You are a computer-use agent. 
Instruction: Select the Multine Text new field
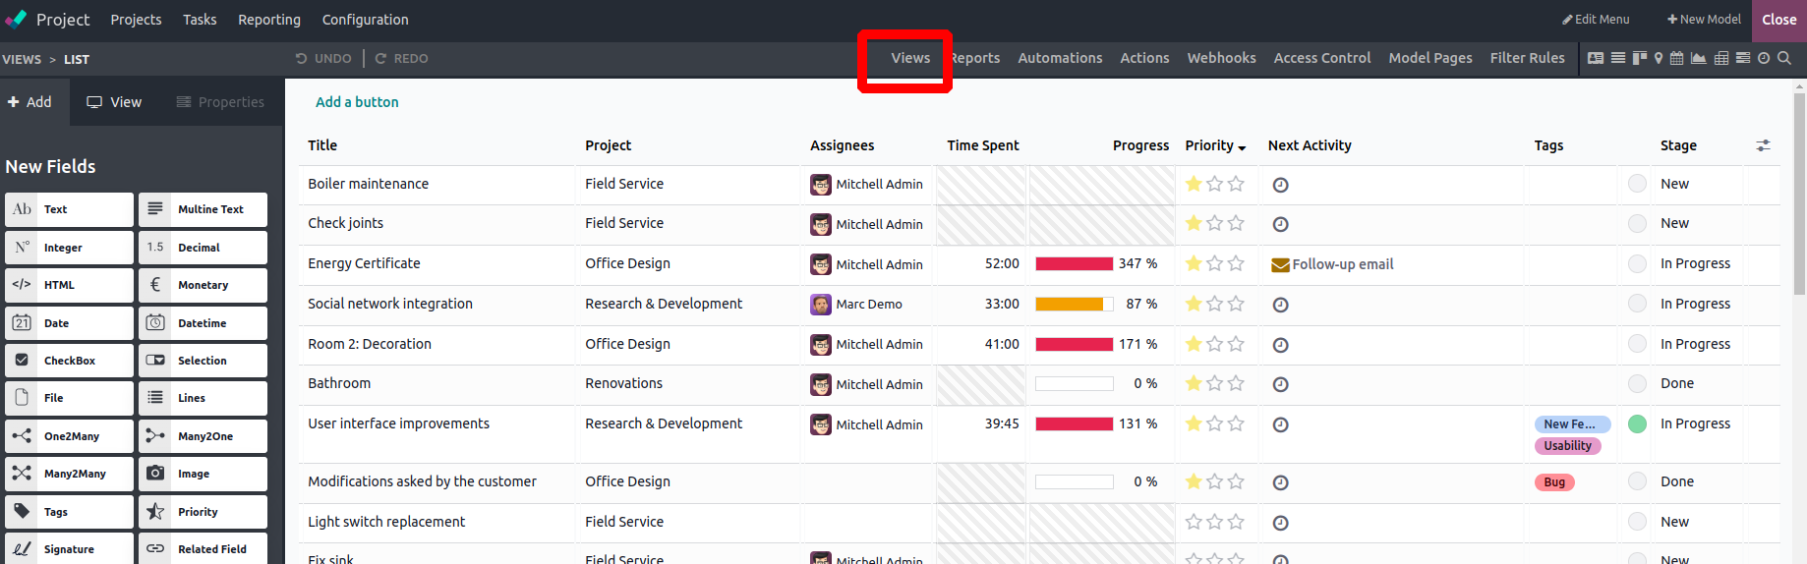(203, 209)
